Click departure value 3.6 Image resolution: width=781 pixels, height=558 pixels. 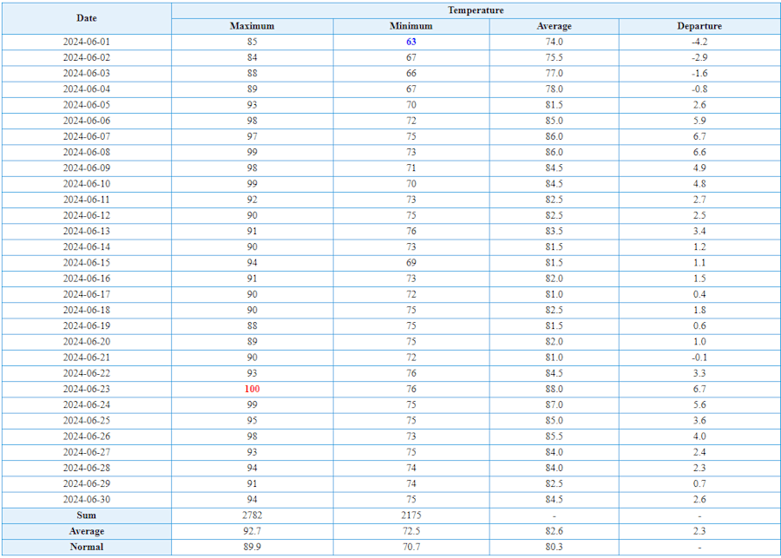(x=699, y=421)
